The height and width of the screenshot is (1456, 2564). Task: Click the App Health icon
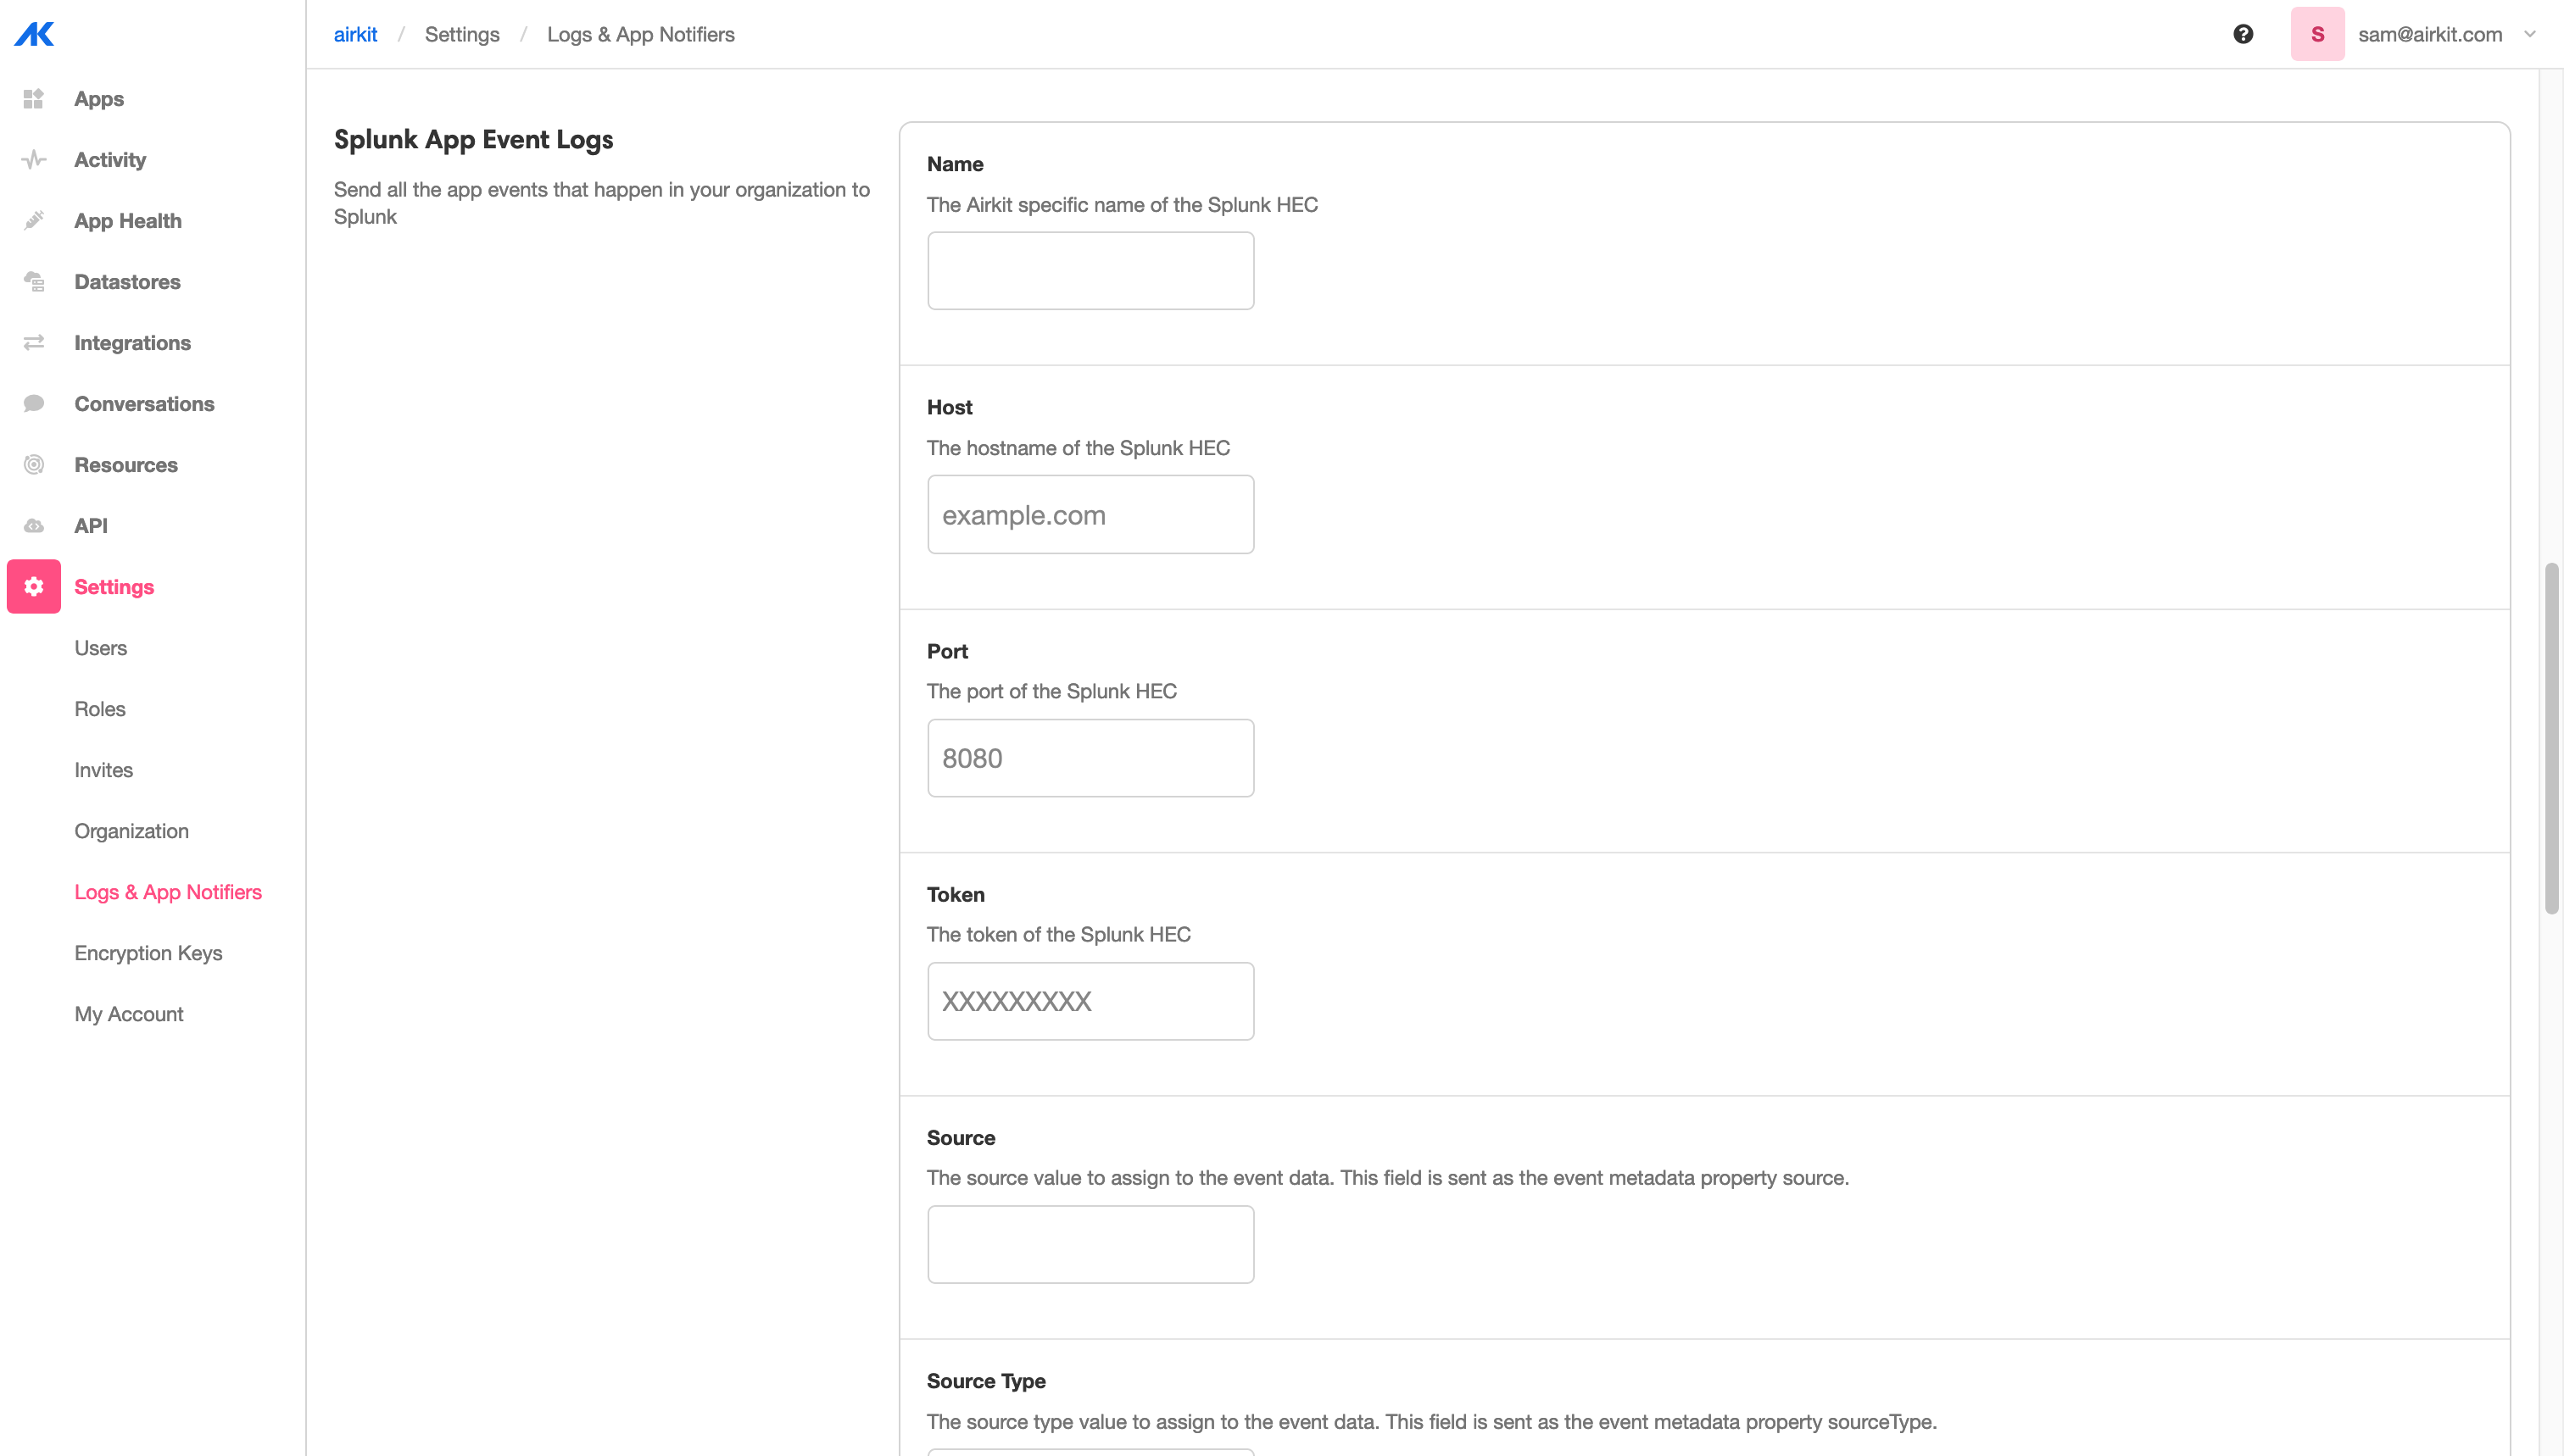(34, 220)
